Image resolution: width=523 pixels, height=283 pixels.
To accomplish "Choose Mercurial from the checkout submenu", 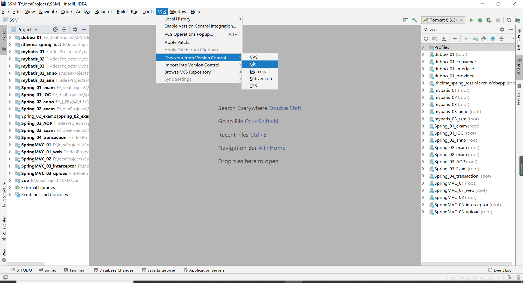I will pyautogui.click(x=260, y=71).
